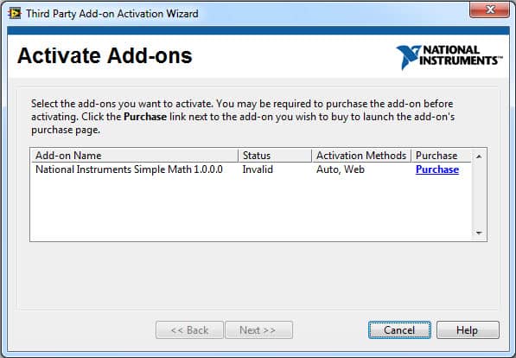
Task: Select National Instruments Simple Math 1.0.0.0 row
Action: click(x=252, y=169)
